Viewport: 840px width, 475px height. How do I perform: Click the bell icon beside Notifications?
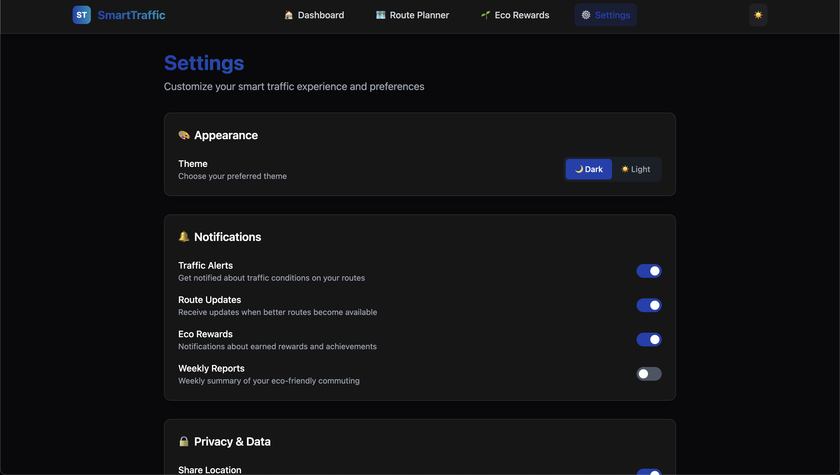pos(184,237)
